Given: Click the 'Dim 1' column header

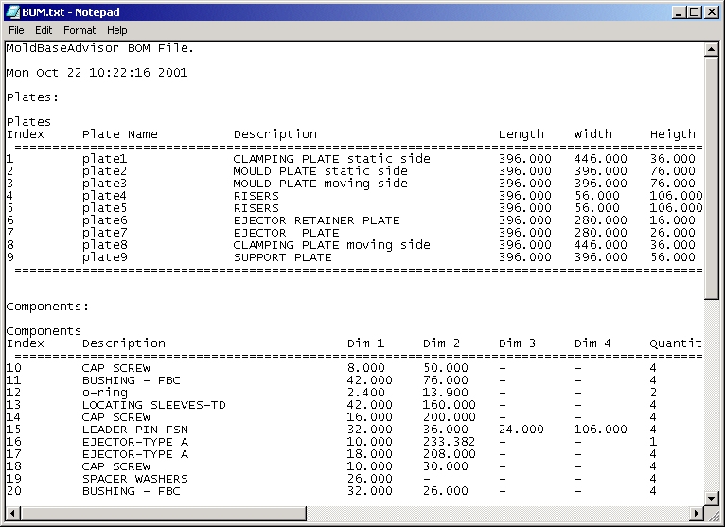Looking at the screenshot, I should click(x=365, y=343).
